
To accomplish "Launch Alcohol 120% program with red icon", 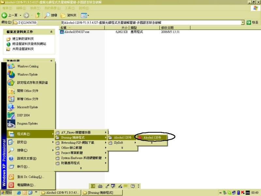I will tap(152, 138).
